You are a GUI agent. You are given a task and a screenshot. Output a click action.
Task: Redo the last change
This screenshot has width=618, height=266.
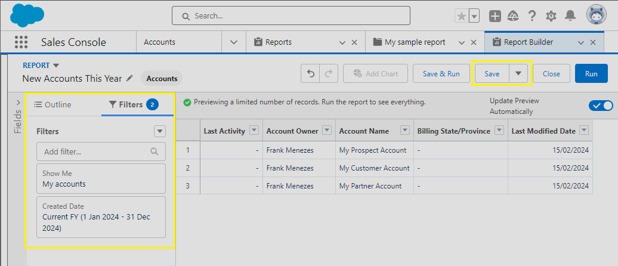coord(328,74)
